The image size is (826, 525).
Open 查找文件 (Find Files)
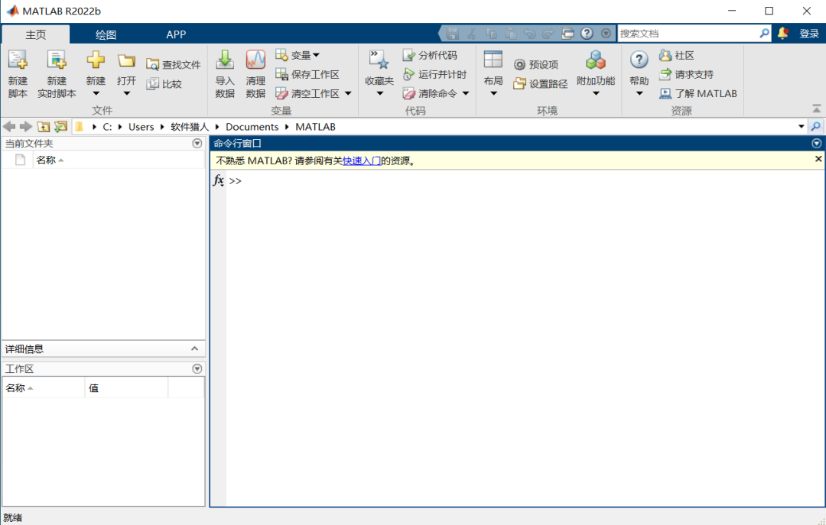pyautogui.click(x=174, y=65)
